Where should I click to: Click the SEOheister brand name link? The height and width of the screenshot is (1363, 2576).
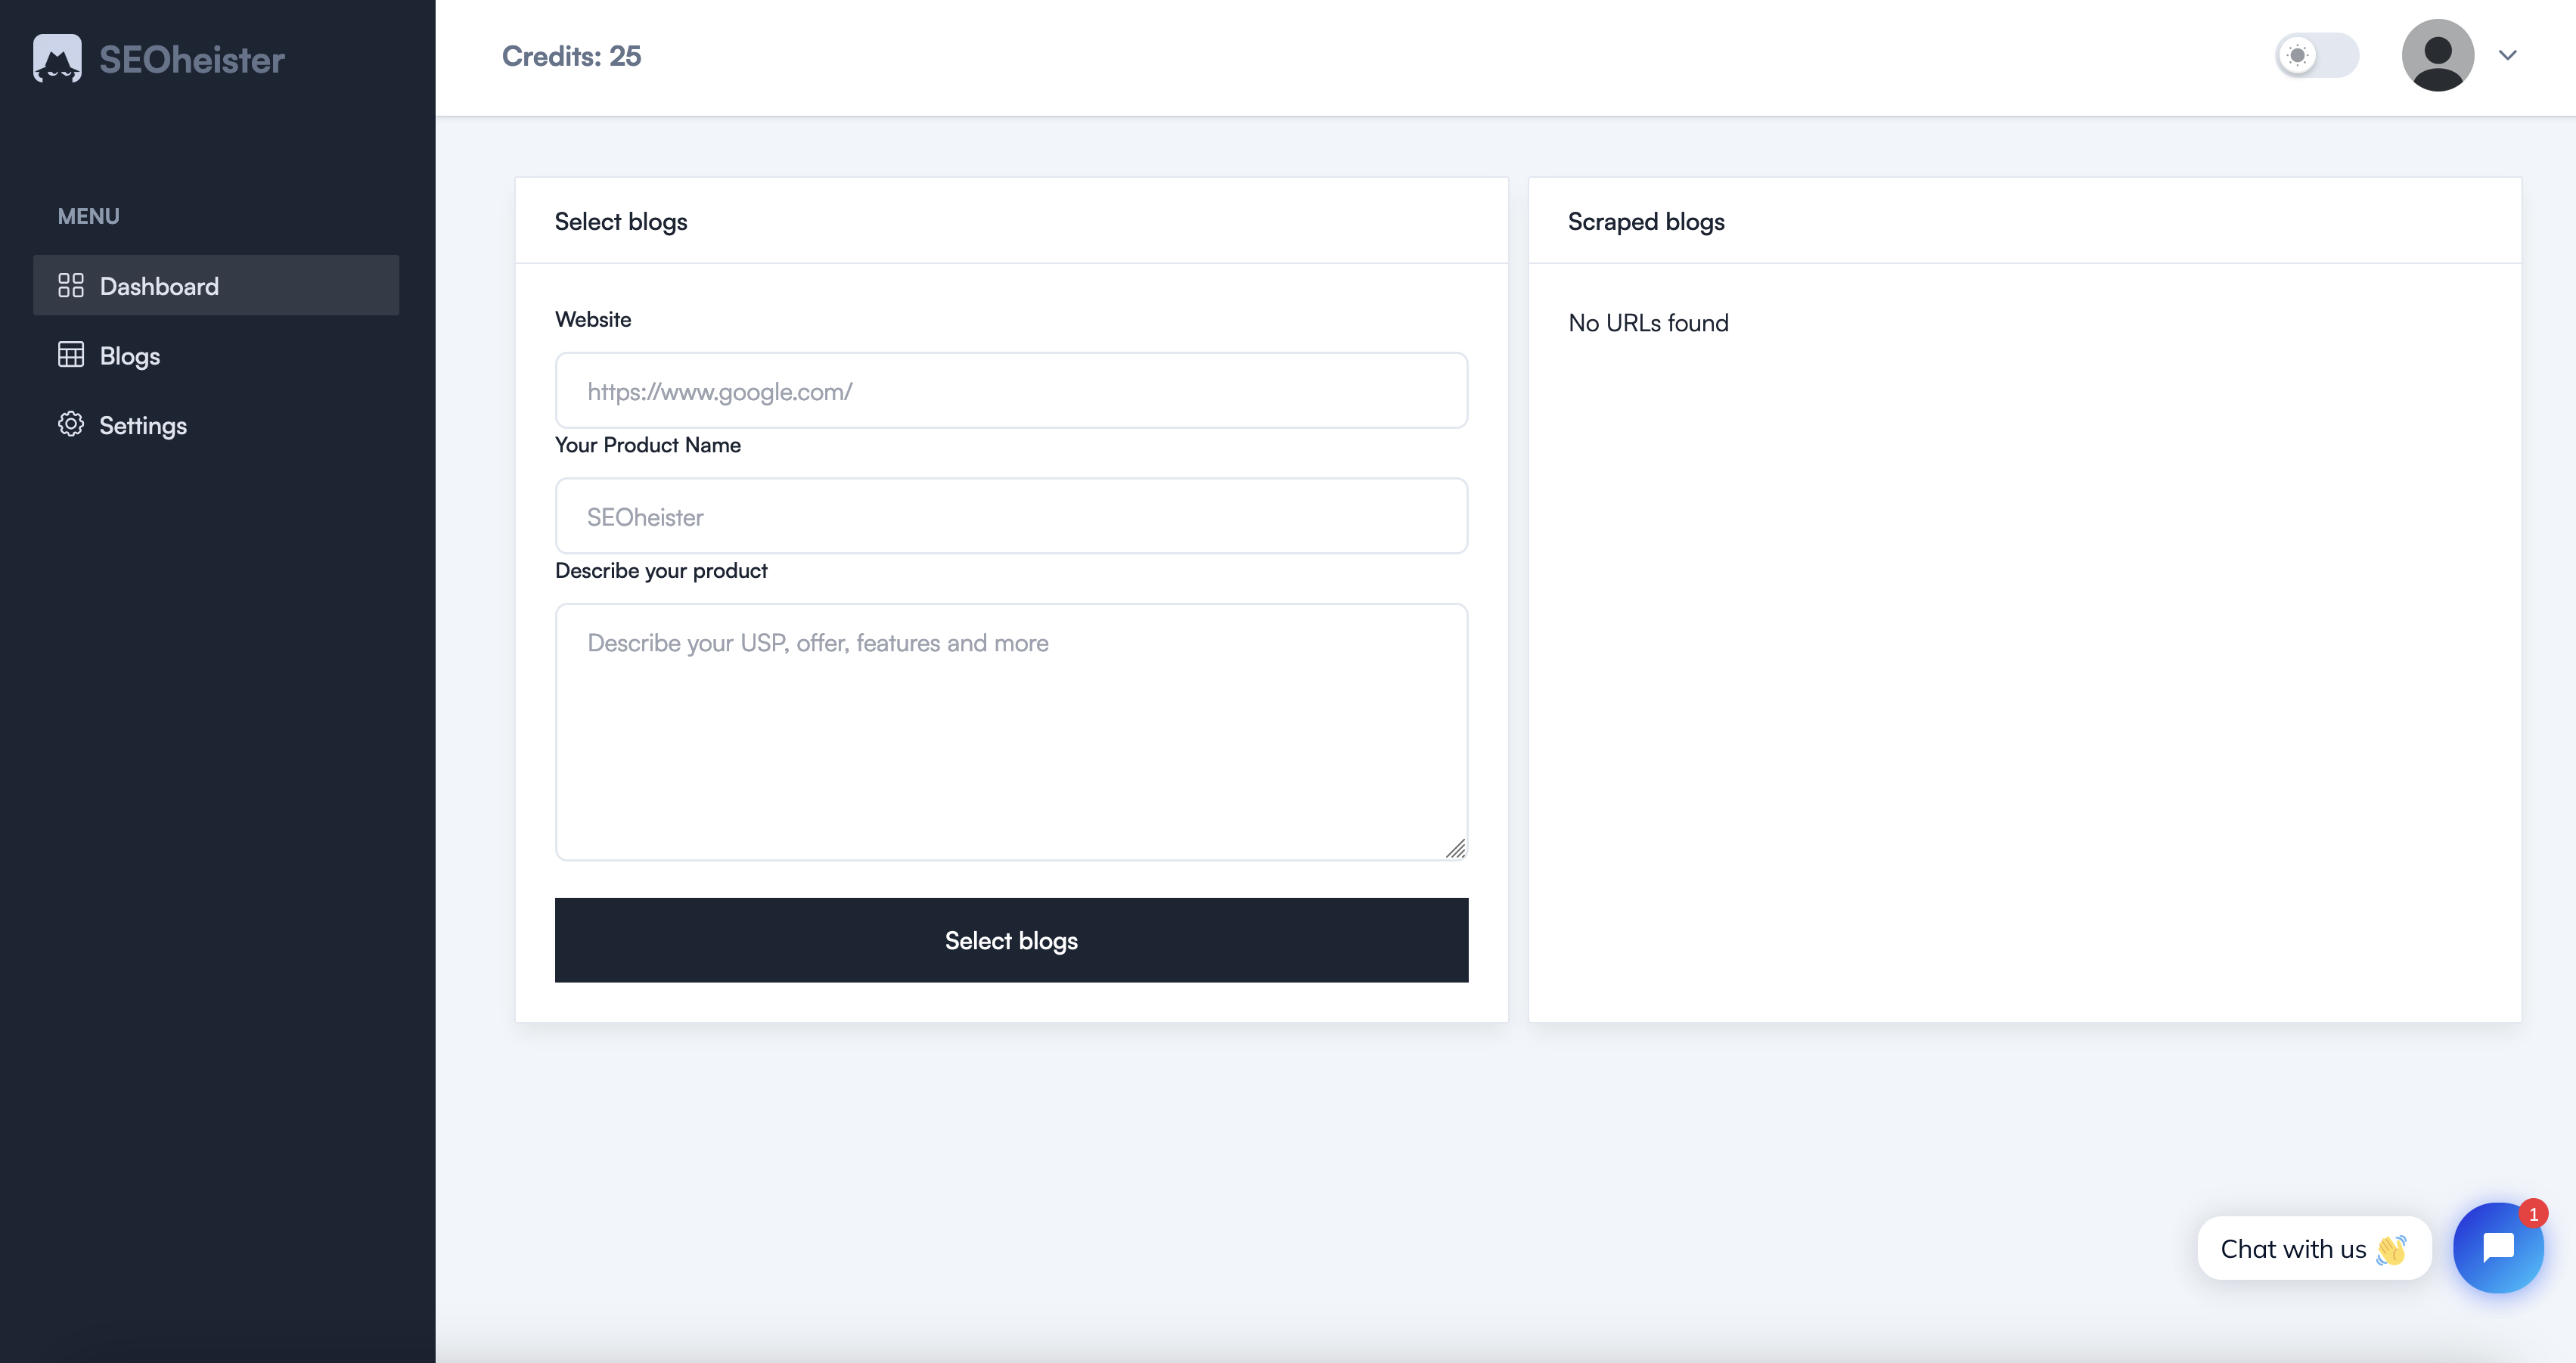click(x=192, y=60)
